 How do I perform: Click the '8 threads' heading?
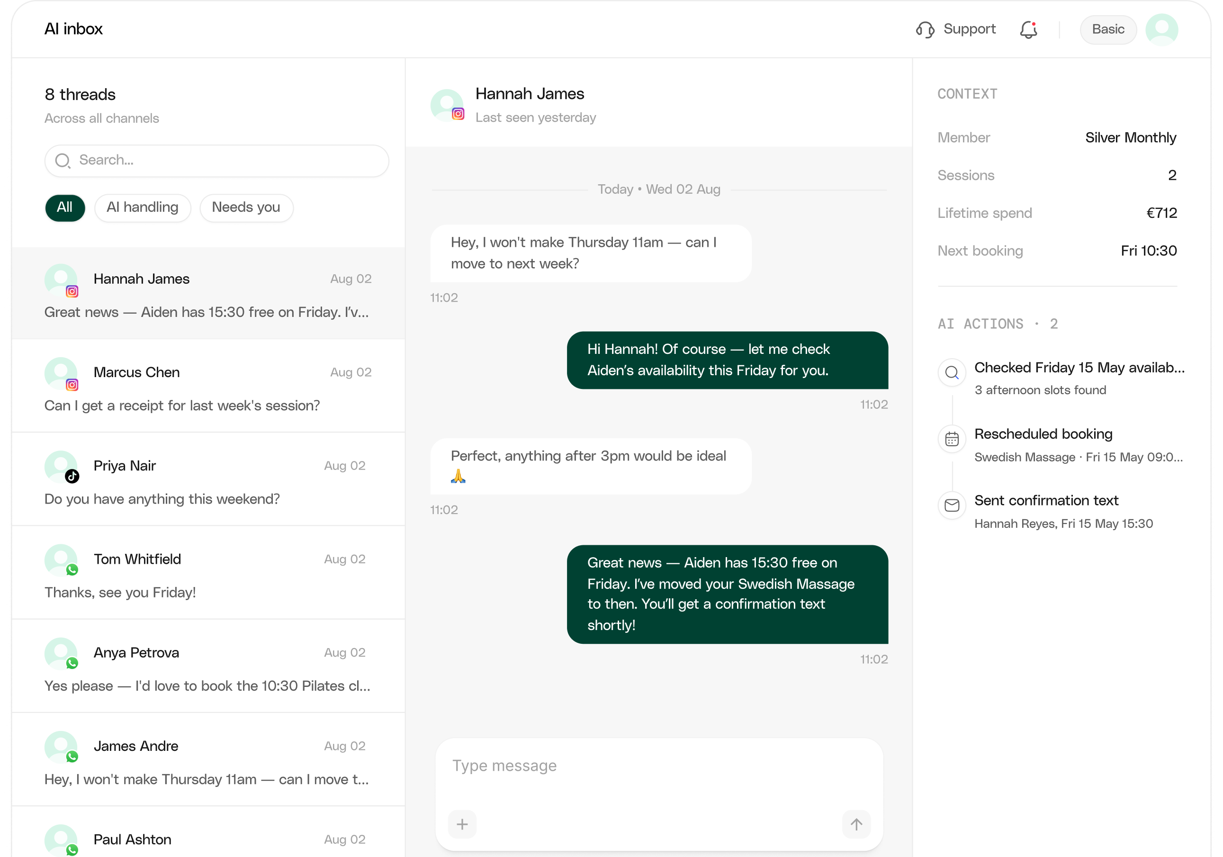(x=80, y=94)
